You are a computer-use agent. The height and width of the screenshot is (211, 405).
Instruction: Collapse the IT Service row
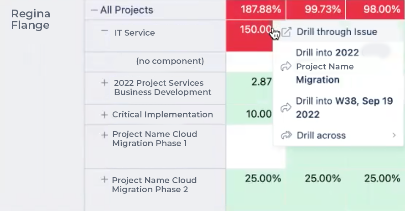104,31
